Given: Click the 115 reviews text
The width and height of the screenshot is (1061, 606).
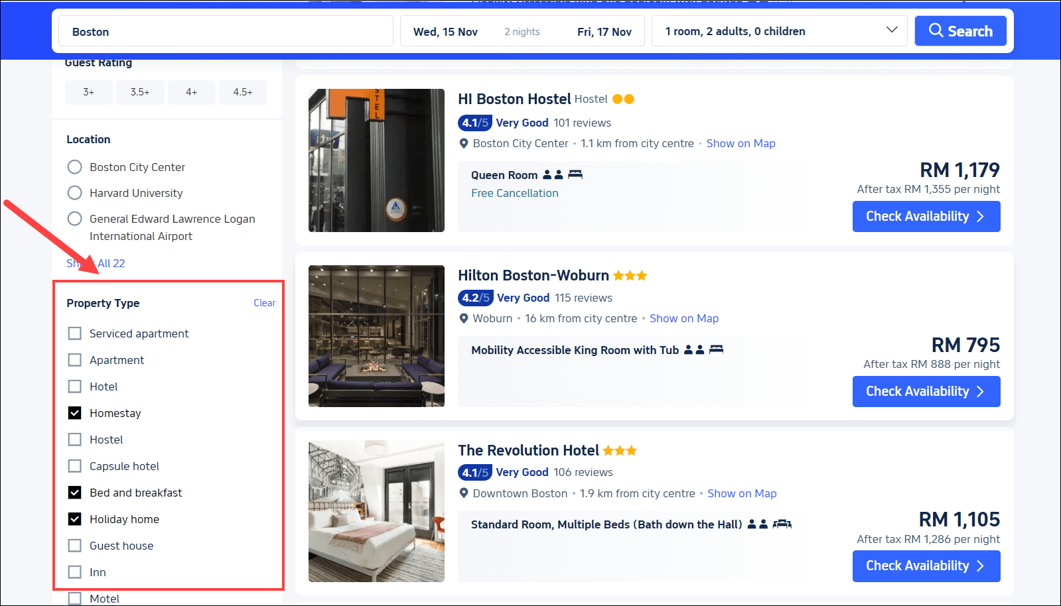Looking at the screenshot, I should point(584,298).
